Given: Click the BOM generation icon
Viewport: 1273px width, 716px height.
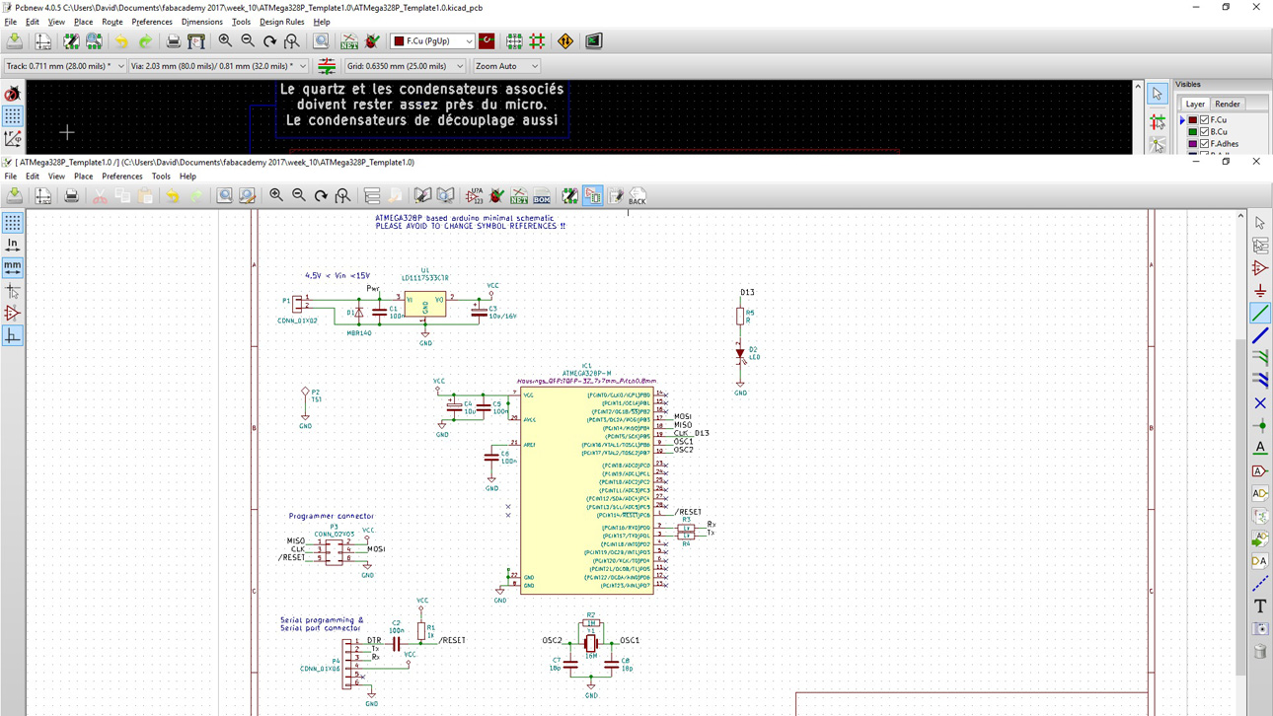Looking at the screenshot, I should click(542, 196).
